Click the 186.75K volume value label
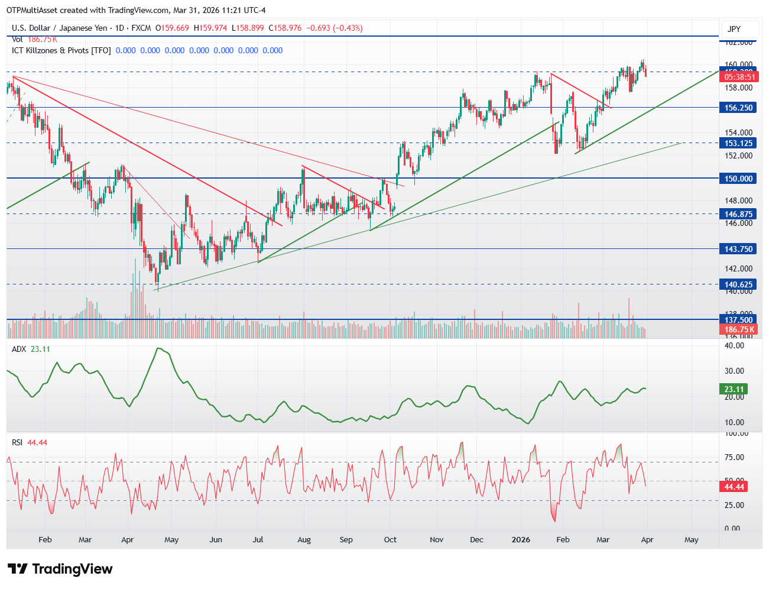This screenshot has width=769, height=589. [738, 329]
